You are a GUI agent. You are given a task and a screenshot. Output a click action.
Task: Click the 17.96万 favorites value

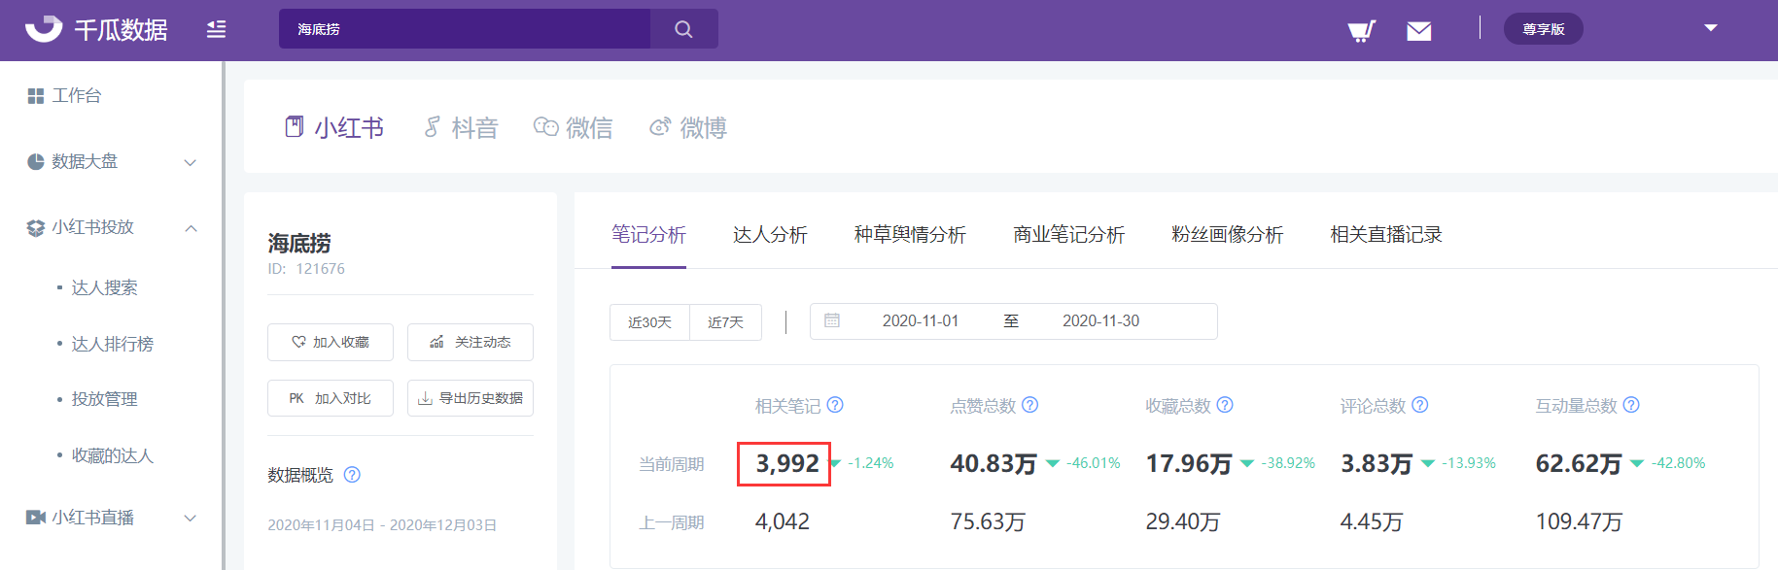tap(1189, 464)
